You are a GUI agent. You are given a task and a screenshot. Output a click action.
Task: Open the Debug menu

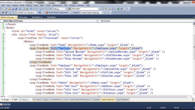pyautogui.click(x=29, y=5)
